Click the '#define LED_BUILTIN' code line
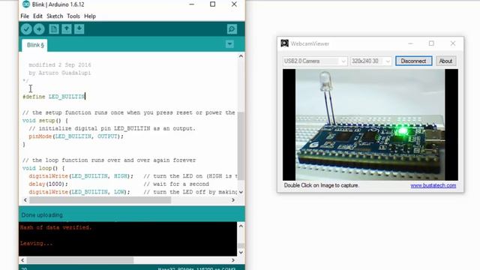Screen dimensions: 480x270 click(54, 97)
